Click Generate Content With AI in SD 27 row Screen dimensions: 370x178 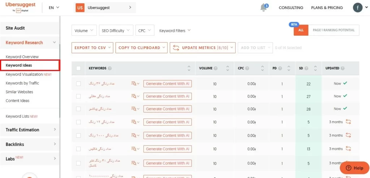168,96
